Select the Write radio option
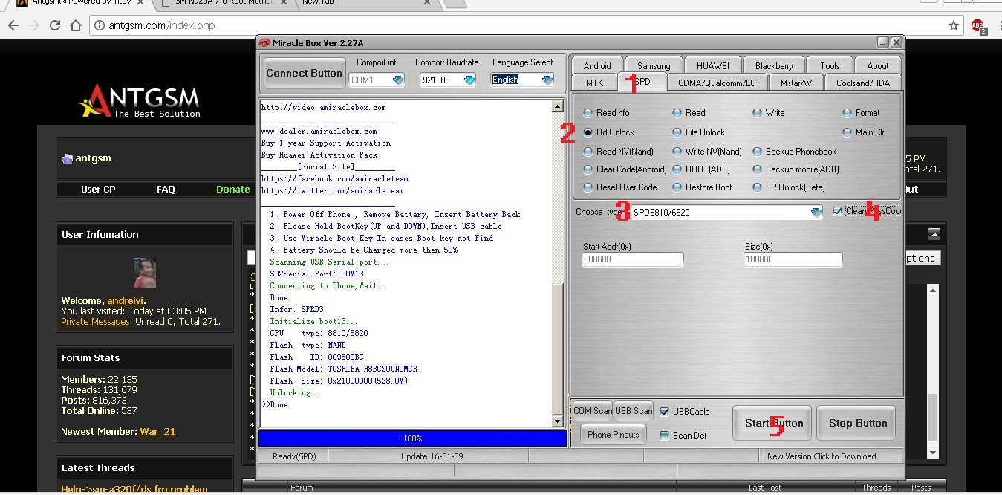 coord(757,113)
